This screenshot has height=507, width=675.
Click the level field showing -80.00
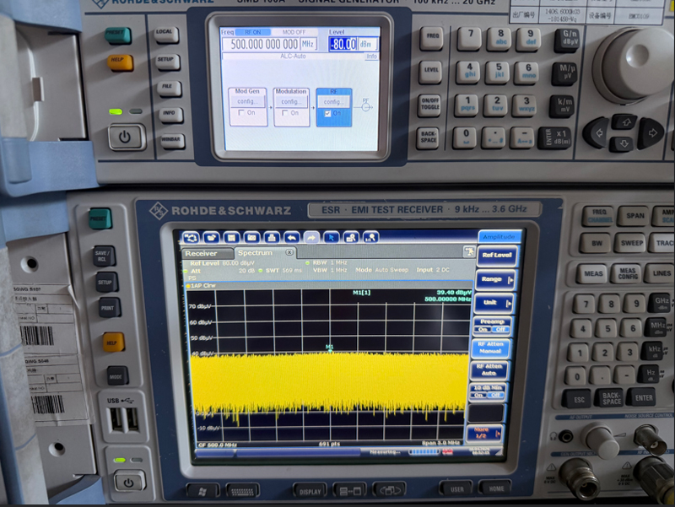coord(343,44)
